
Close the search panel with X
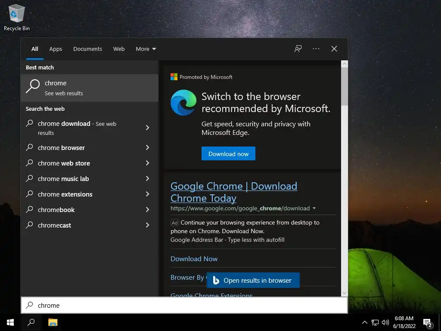334,49
